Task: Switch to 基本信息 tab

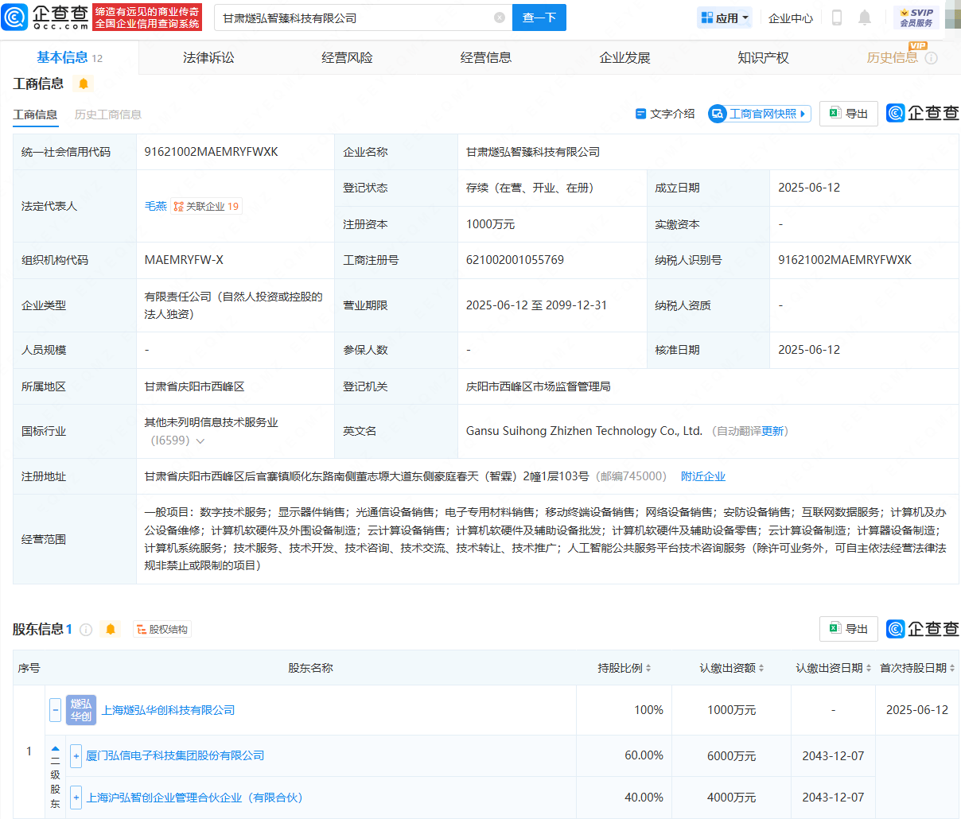Action: [69, 57]
